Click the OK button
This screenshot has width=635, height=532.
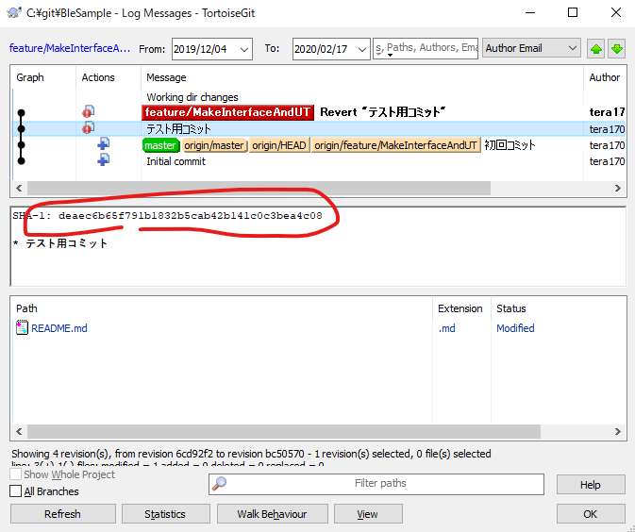click(591, 514)
